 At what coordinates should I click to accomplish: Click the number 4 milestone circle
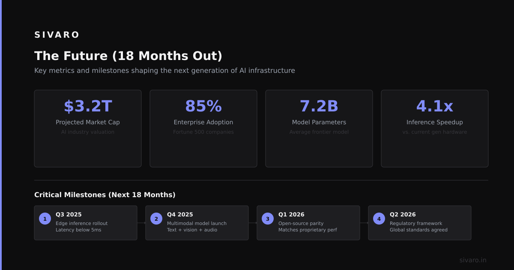[x=379, y=219]
